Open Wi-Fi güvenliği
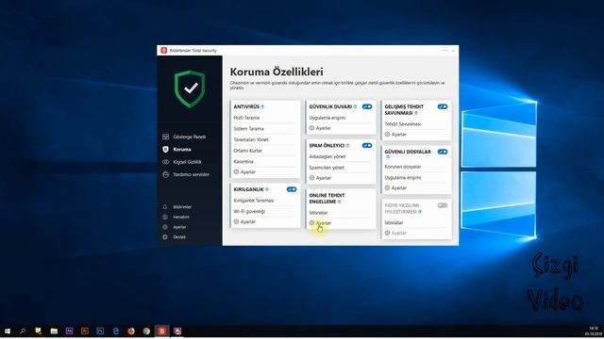This screenshot has width=604, height=339. (249, 212)
